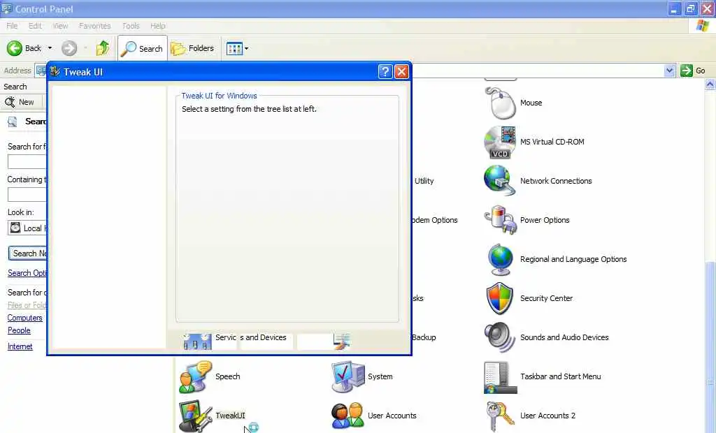Close the Tweak UI dialog

[x=401, y=72]
